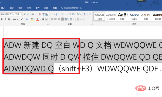Switch to the 审阅 tab
Viewport: 162px width, 97px height.
(46, 8)
